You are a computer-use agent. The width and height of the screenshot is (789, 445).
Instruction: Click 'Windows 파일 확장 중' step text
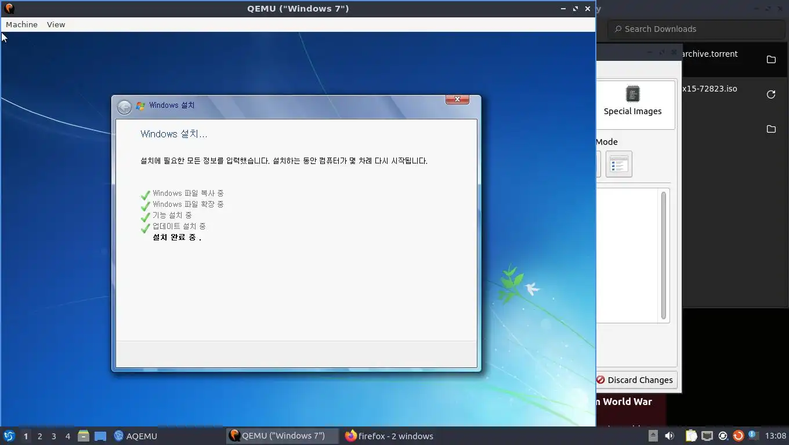[188, 205]
